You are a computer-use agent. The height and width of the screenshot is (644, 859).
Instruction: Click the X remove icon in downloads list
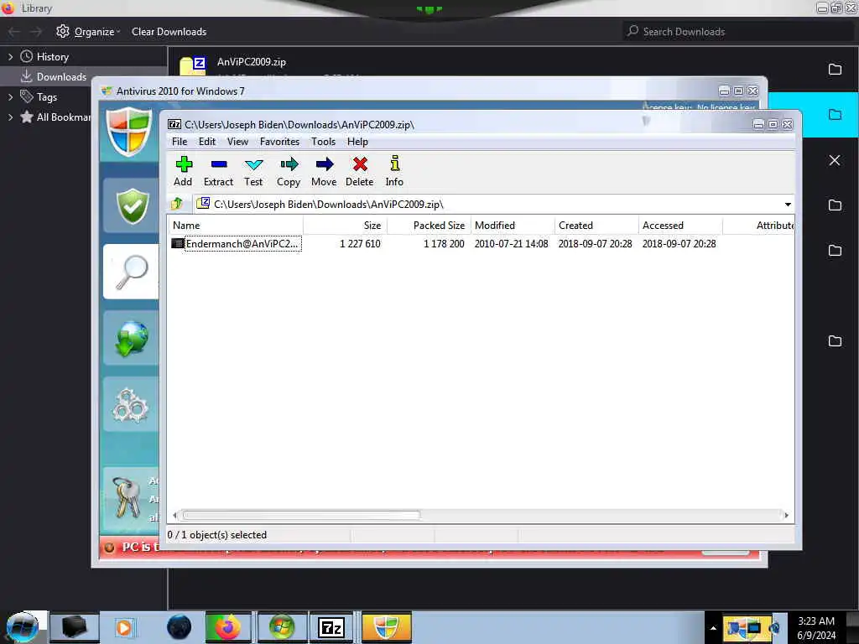pyautogui.click(x=835, y=160)
